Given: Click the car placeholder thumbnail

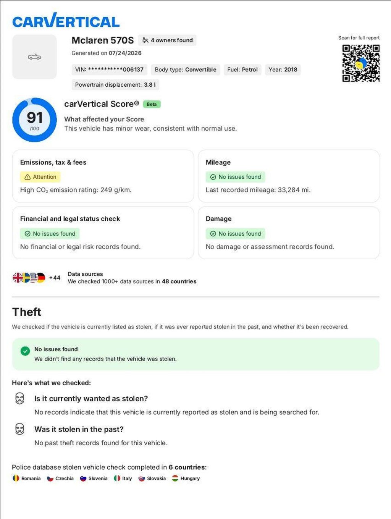Looking at the screenshot, I should click(34, 57).
